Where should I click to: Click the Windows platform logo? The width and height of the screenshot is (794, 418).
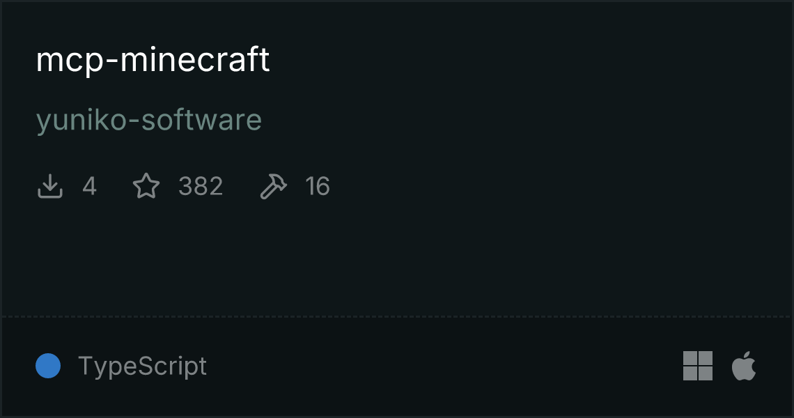pyautogui.click(x=698, y=366)
